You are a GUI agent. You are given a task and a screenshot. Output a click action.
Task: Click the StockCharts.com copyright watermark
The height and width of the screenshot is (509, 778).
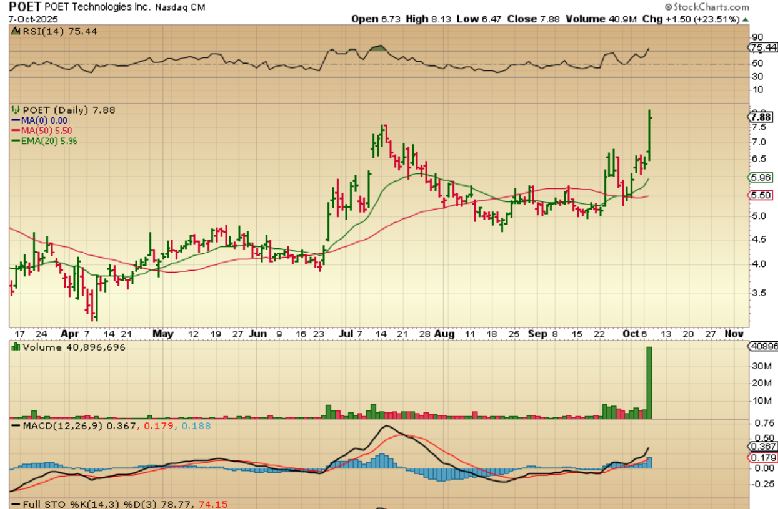706,7
